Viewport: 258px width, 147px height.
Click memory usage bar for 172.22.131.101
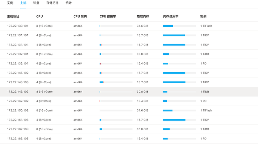point(179,35)
